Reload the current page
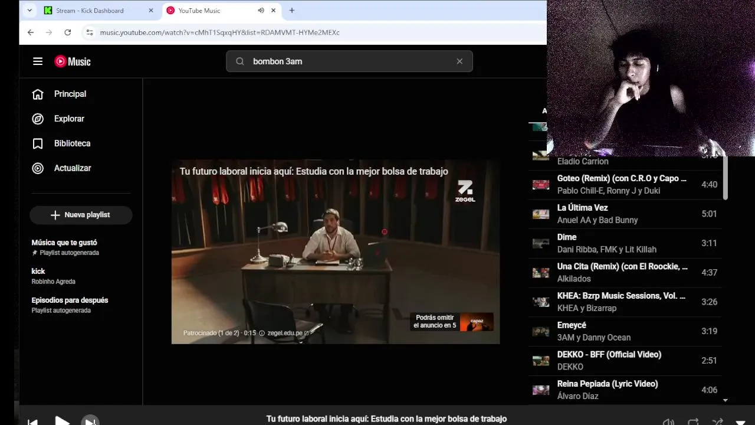Image resolution: width=755 pixels, height=425 pixels. pos(68,32)
